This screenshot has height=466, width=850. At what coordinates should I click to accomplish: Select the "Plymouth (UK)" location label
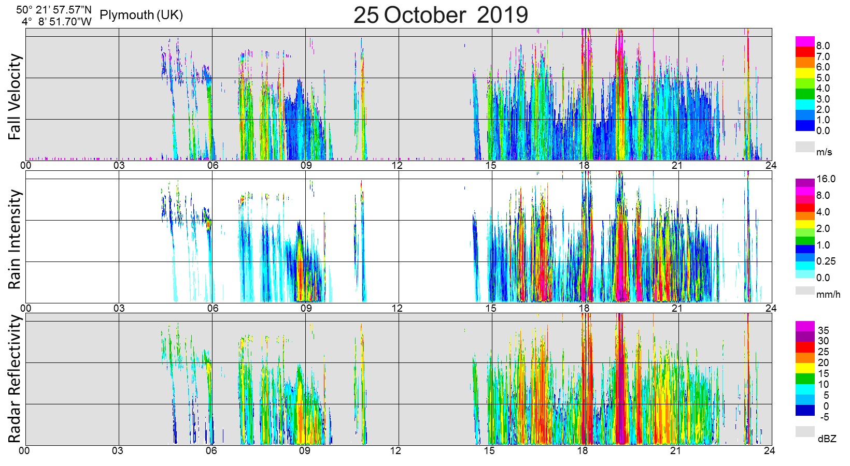pos(141,14)
